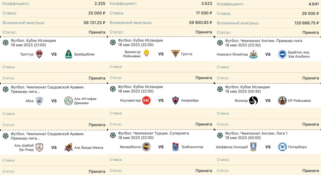Open the Коупавогюр HK red logo

146,100
